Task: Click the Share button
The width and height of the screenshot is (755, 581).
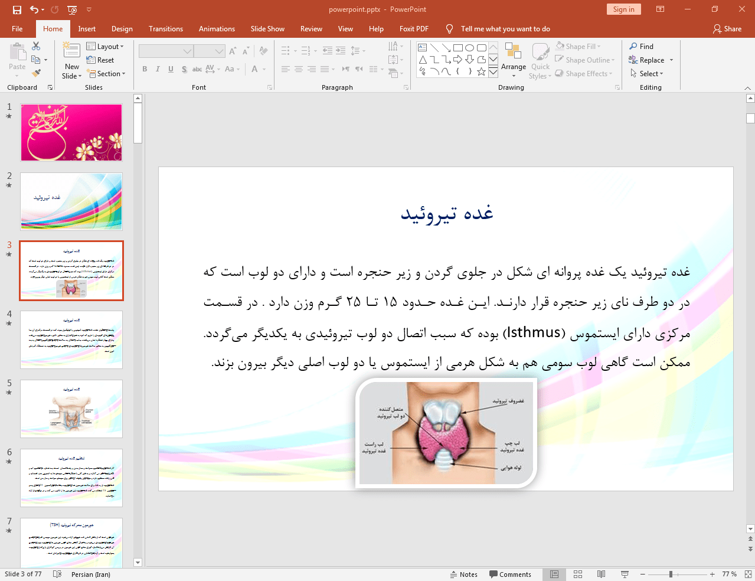Action: tap(727, 29)
